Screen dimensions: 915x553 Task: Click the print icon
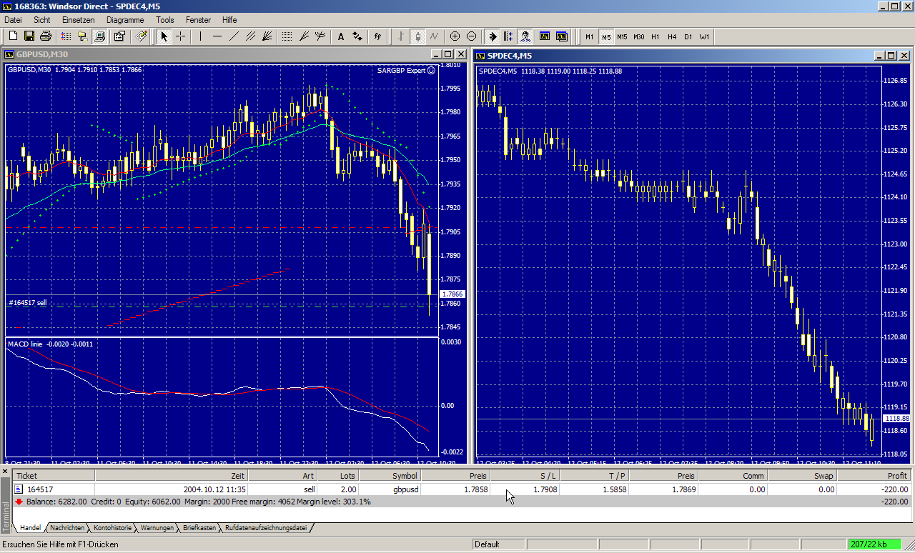(46, 36)
